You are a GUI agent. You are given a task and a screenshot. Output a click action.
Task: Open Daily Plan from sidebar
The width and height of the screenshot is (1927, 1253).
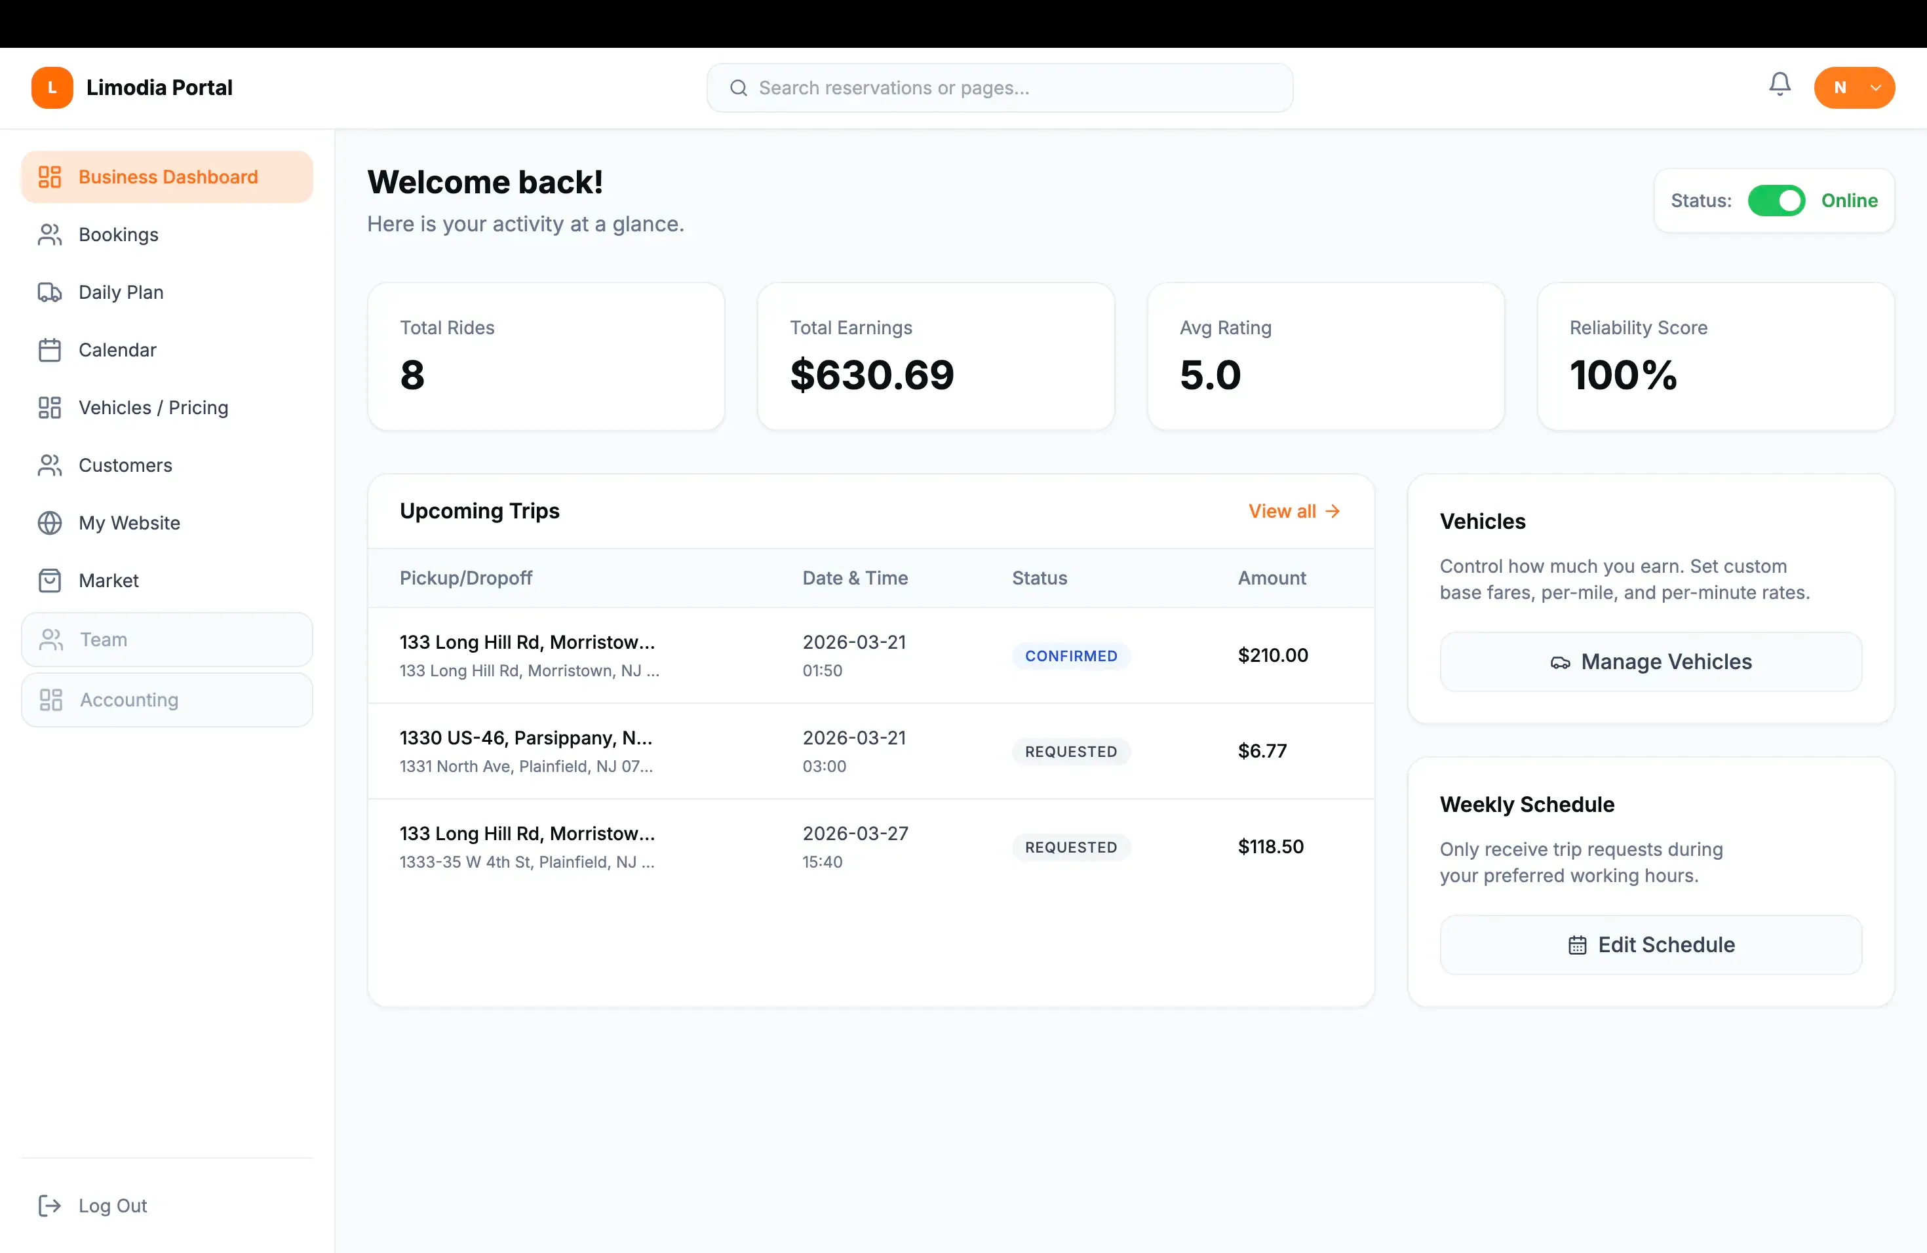tap(166, 292)
